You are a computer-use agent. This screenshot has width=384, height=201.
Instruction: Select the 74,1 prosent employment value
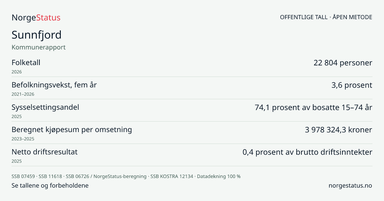[313, 108]
